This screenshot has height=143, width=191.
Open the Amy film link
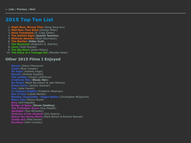14,102
